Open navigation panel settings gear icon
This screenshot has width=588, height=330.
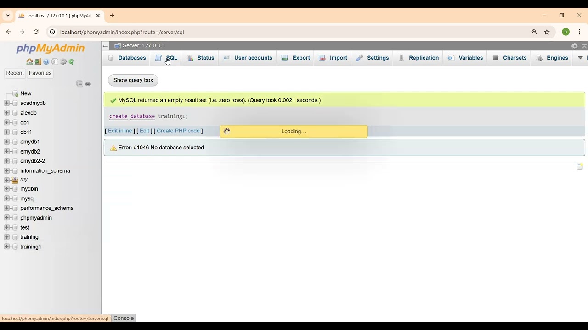pos(63,62)
